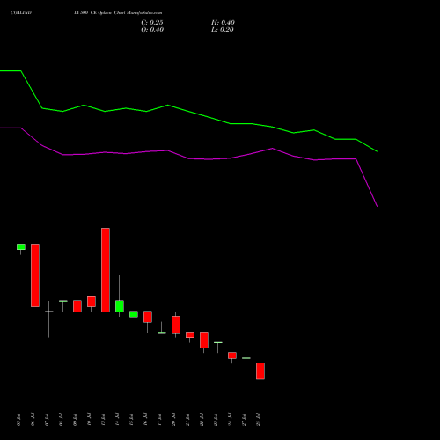Click the 20 Jul date label
The image size is (440, 440).
pyautogui.click(x=173, y=420)
